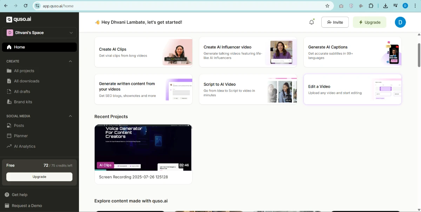Open the blue user avatar D in the page header

click(x=400, y=22)
